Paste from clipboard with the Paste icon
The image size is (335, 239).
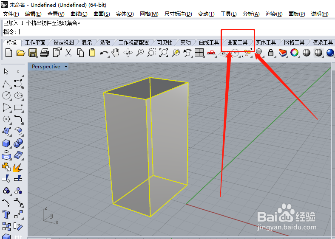[92, 53]
